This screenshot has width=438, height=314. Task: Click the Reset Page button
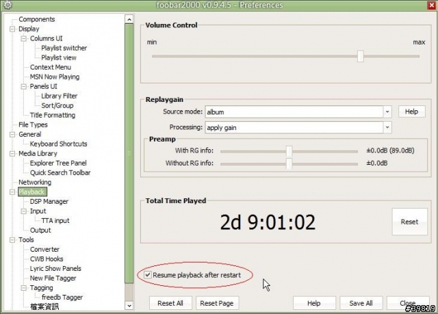pos(217,303)
